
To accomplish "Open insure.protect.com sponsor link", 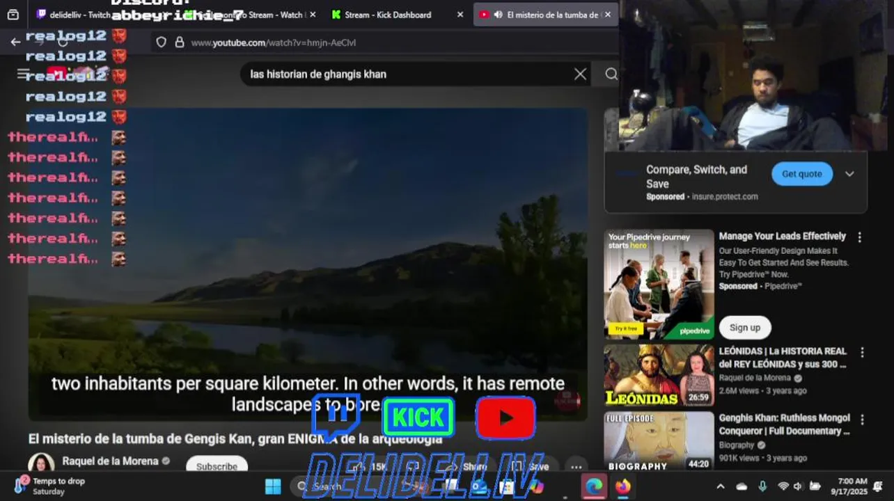I will click(725, 197).
